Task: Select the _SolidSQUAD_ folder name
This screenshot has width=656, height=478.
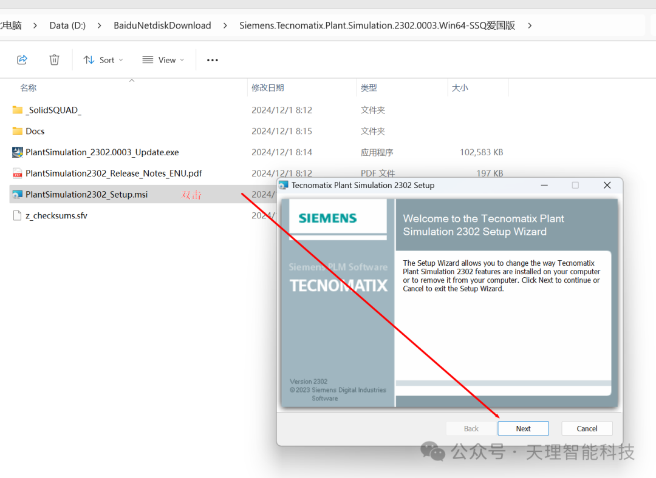Action: click(53, 110)
